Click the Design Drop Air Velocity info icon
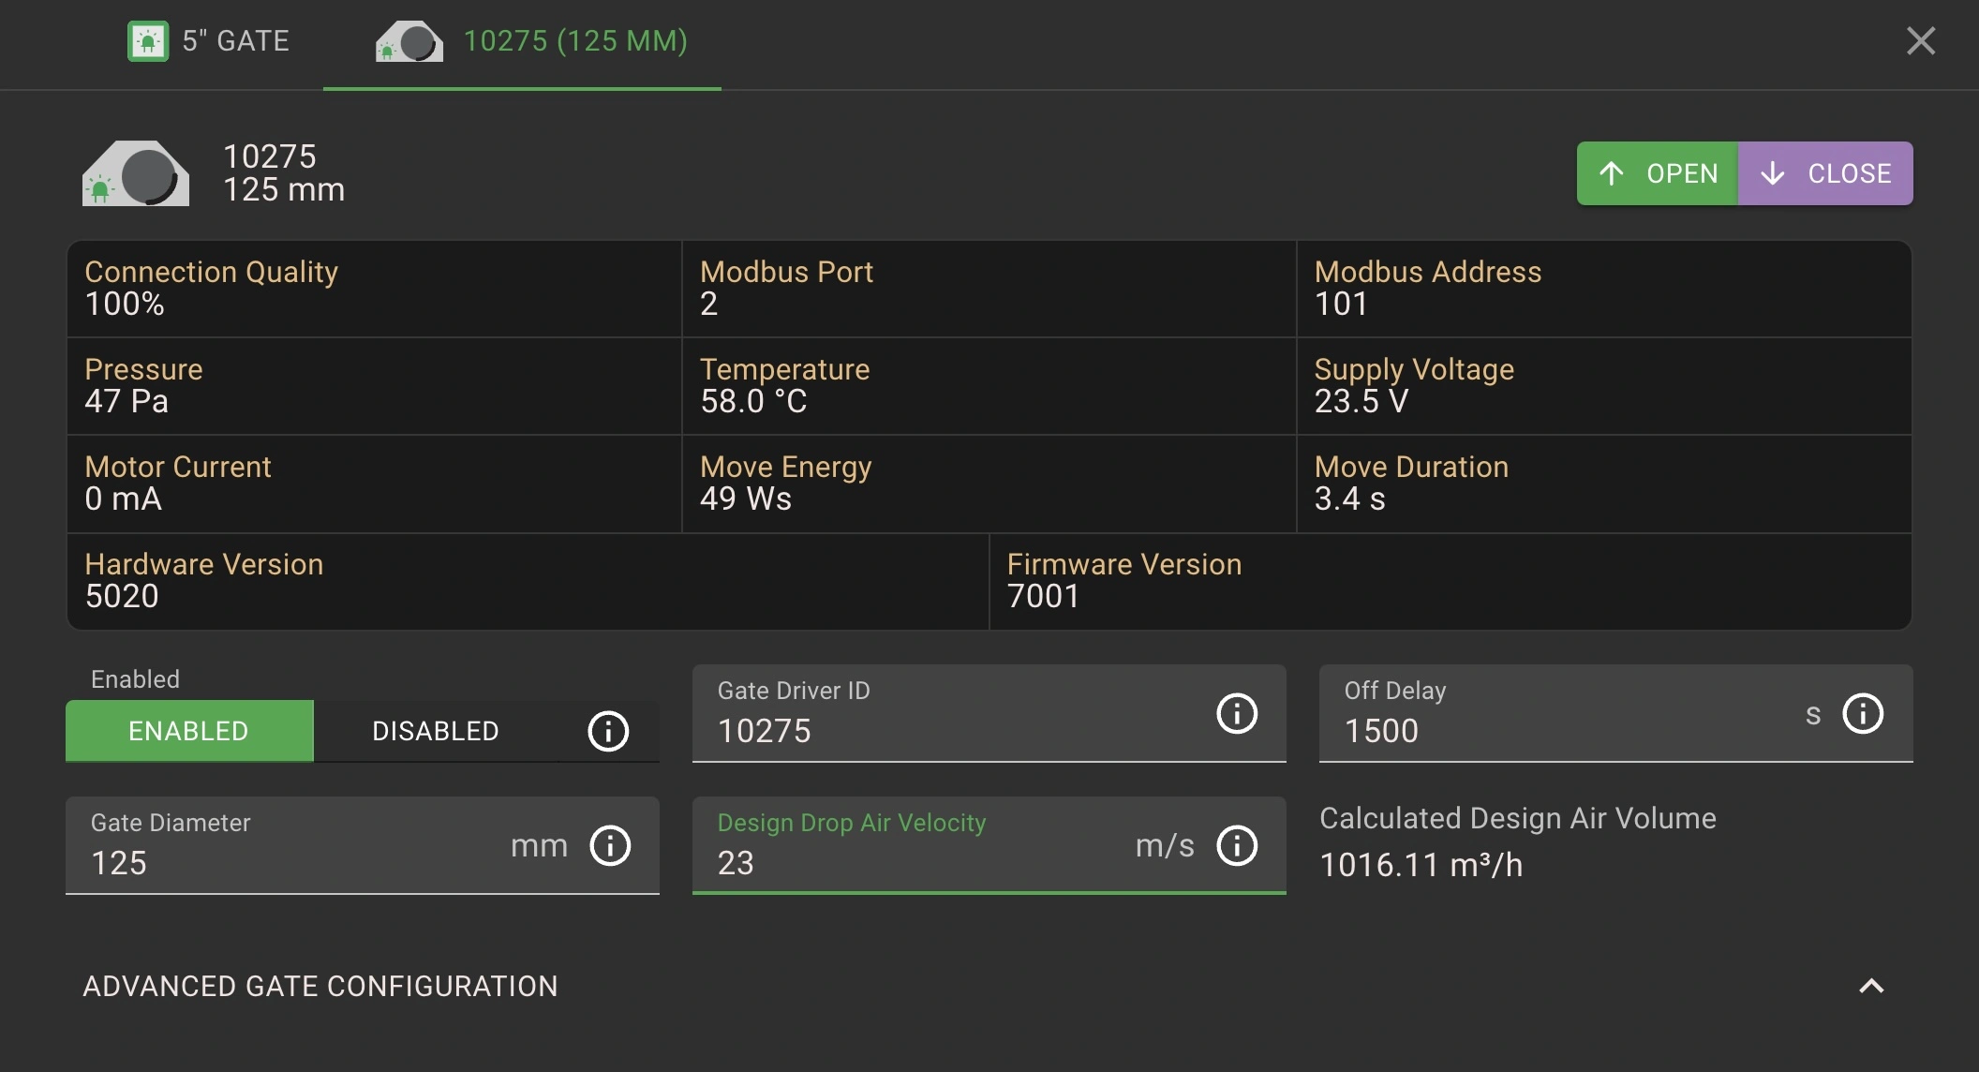The width and height of the screenshot is (1979, 1072). (x=1237, y=845)
